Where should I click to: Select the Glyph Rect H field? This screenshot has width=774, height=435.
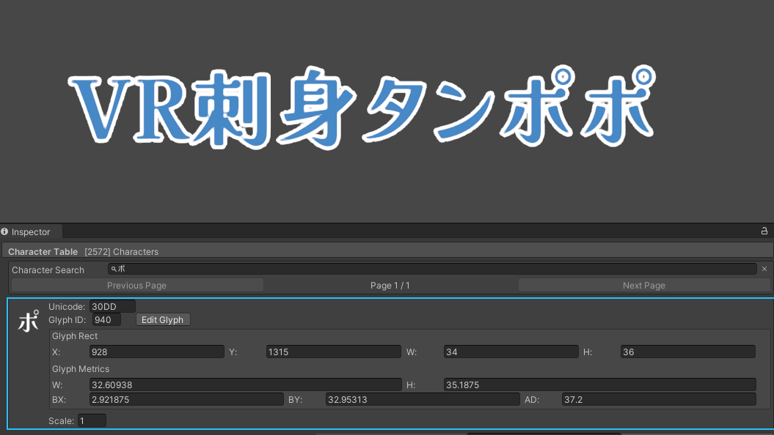pos(687,352)
